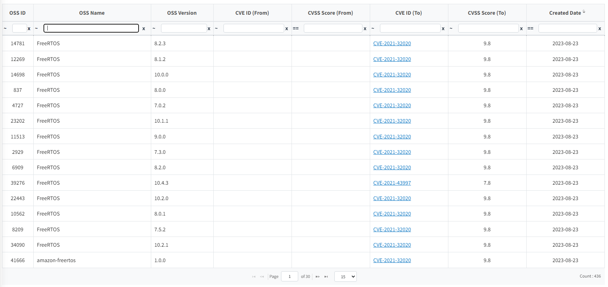Go to the previous page of results
This screenshot has height=287, width=608.
point(262,277)
